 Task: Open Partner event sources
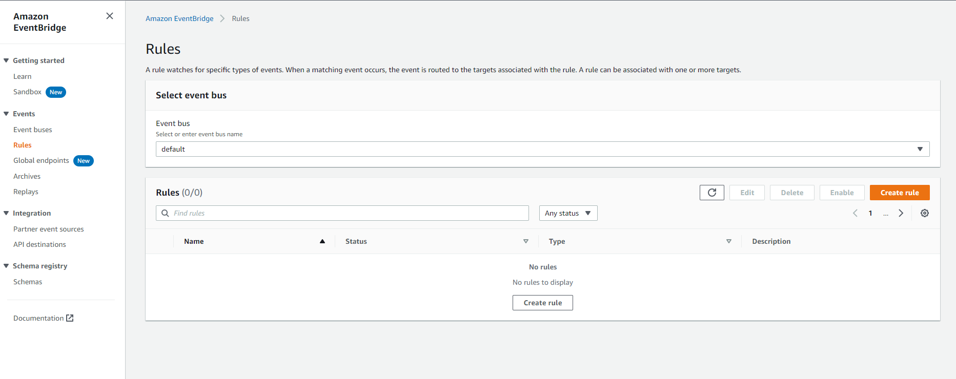[x=49, y=229]
